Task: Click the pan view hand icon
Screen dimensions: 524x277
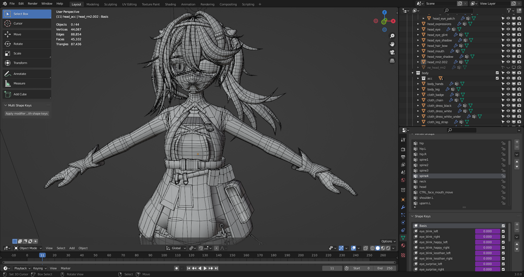Action: [x=392, y=44]
